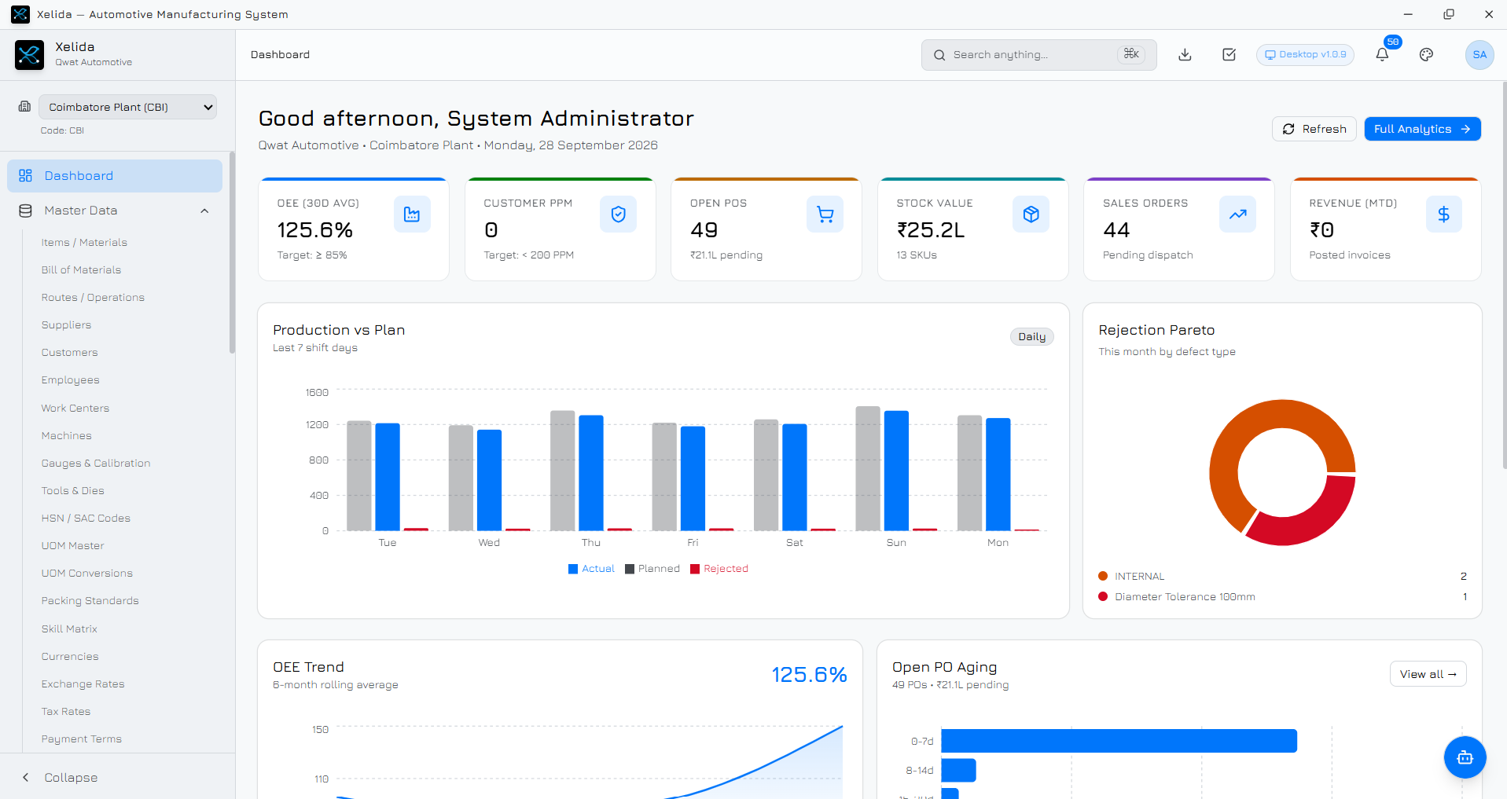The width and height of the screenshot is (1507, 799).
Task: Toggle Rejected series in chart legend
Action: 719,569
